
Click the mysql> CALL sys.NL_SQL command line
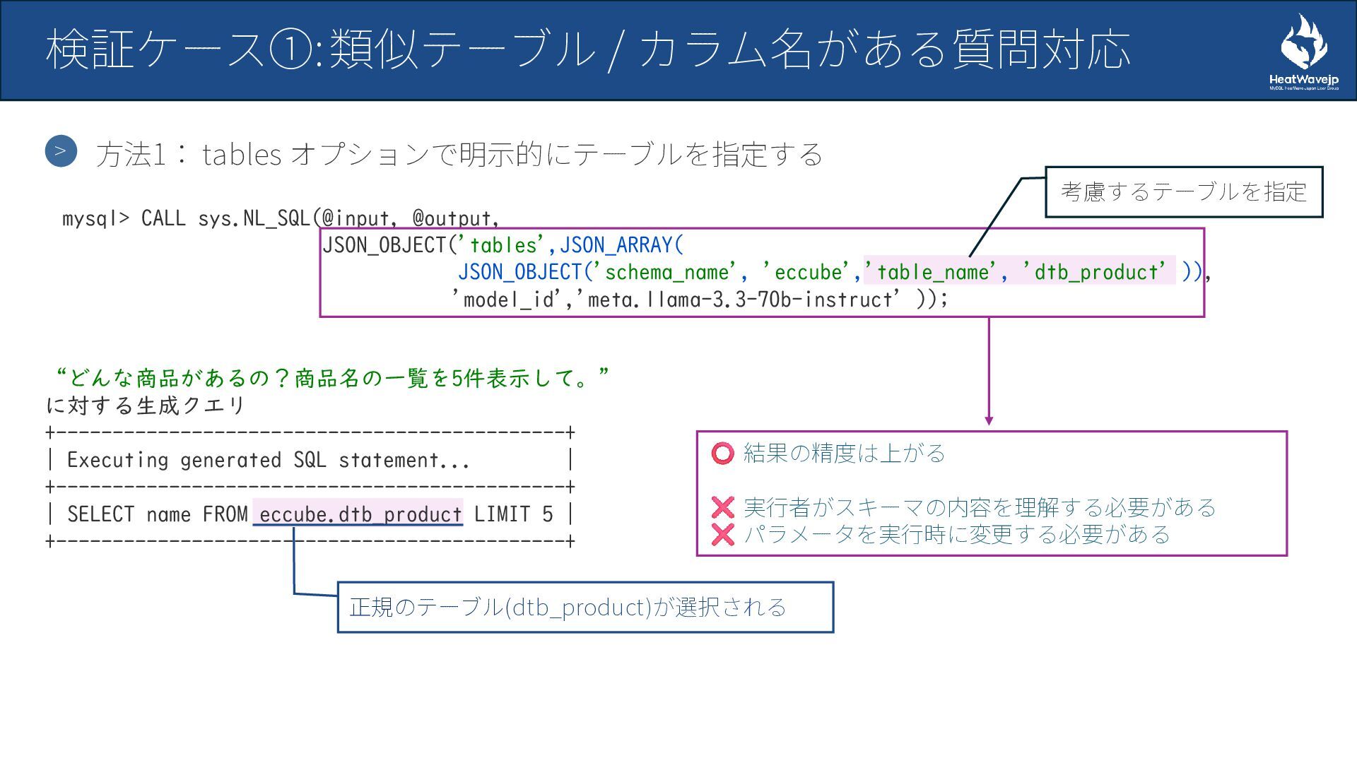281,218
